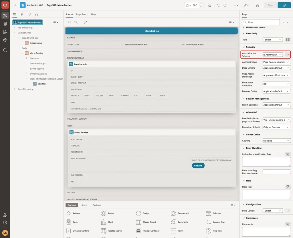The image size is (293, 238).
Task: Select the Calendar region type
Action: pyautogui.click(x=213, y=213)
